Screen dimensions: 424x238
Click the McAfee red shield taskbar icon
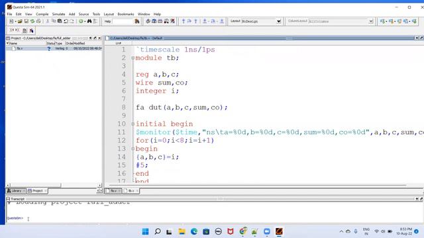coord(231,231)
